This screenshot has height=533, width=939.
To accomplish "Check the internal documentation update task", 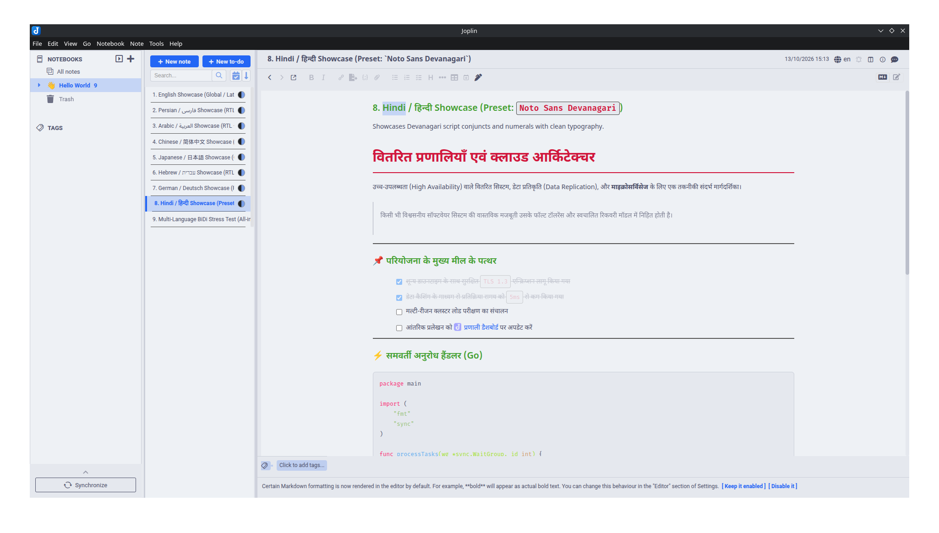I will 399,328.
